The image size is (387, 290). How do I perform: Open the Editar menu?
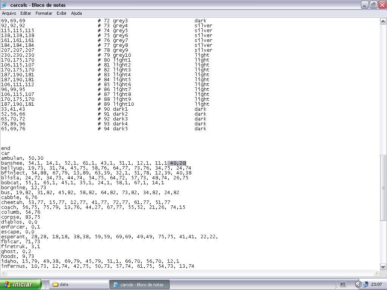26,13
